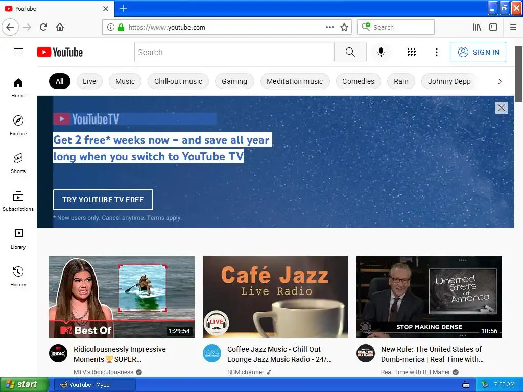
Task: Click the page vertical scrollbar thumb
Action: click(x=519, y=74)
